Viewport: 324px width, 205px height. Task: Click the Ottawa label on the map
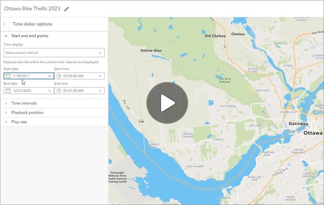tap(313, 133)
